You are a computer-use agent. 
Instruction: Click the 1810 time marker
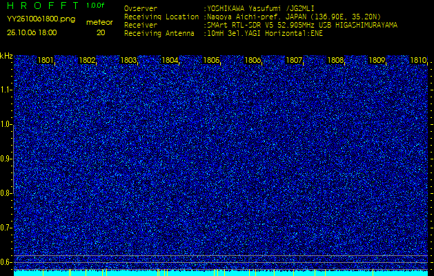[418, 60]
